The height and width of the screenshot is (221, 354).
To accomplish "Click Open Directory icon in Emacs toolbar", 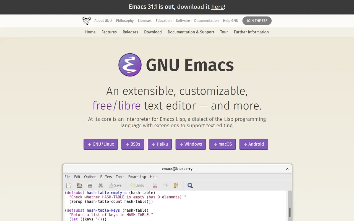I will tap(90, 185).
